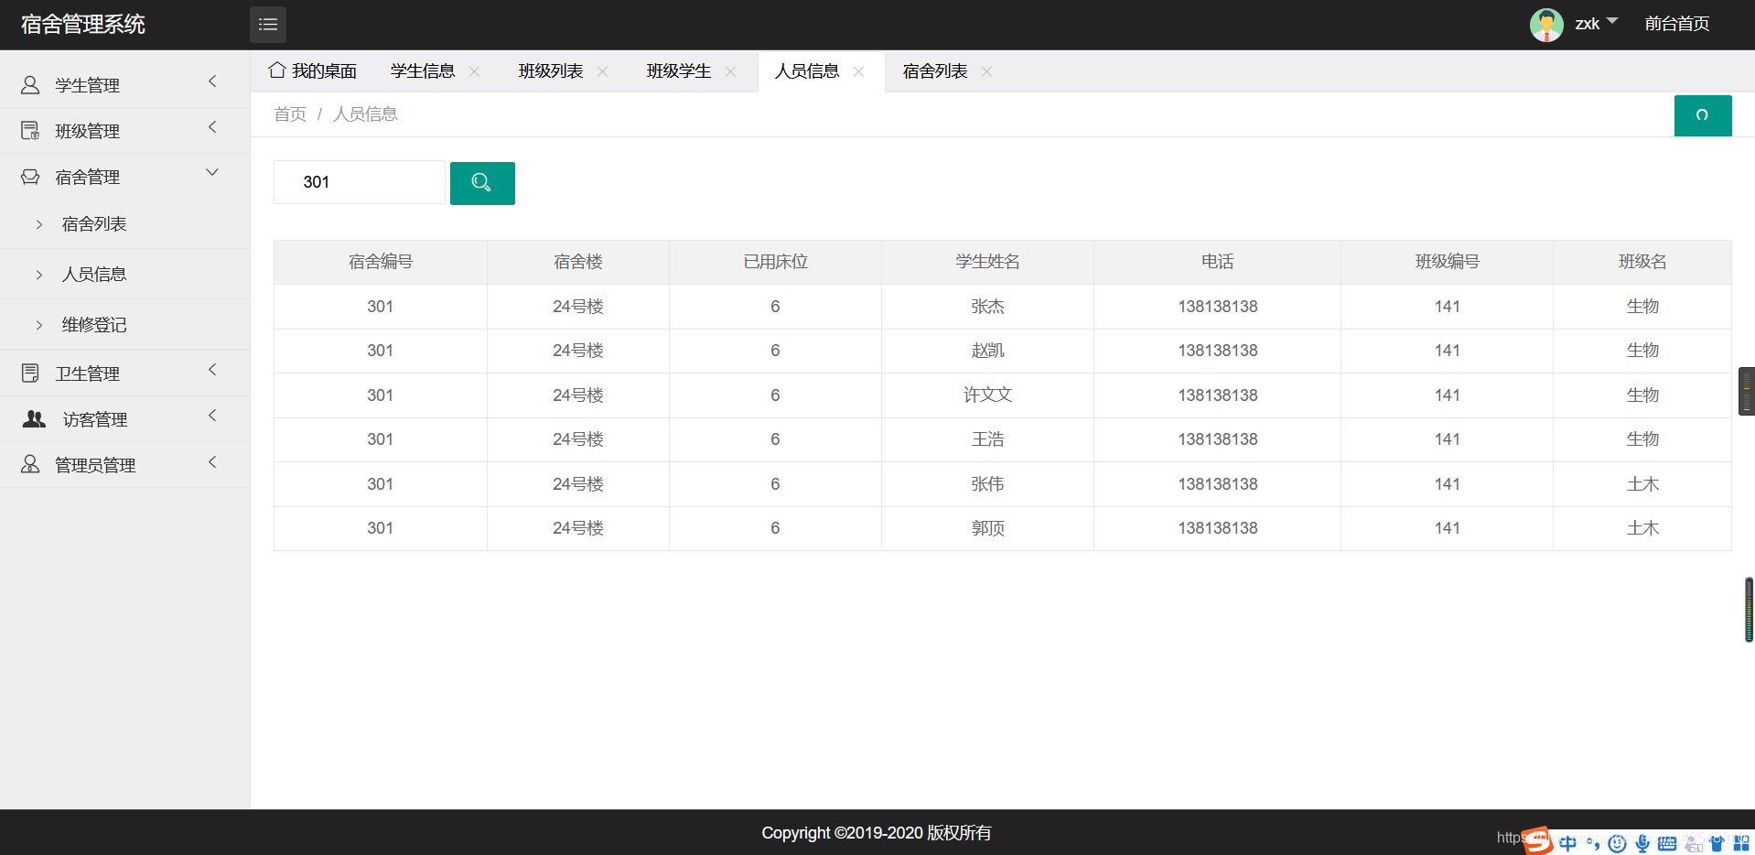1755x855 pixels.
Task: Click the IME microphone icon
Action: (1642, 843)
